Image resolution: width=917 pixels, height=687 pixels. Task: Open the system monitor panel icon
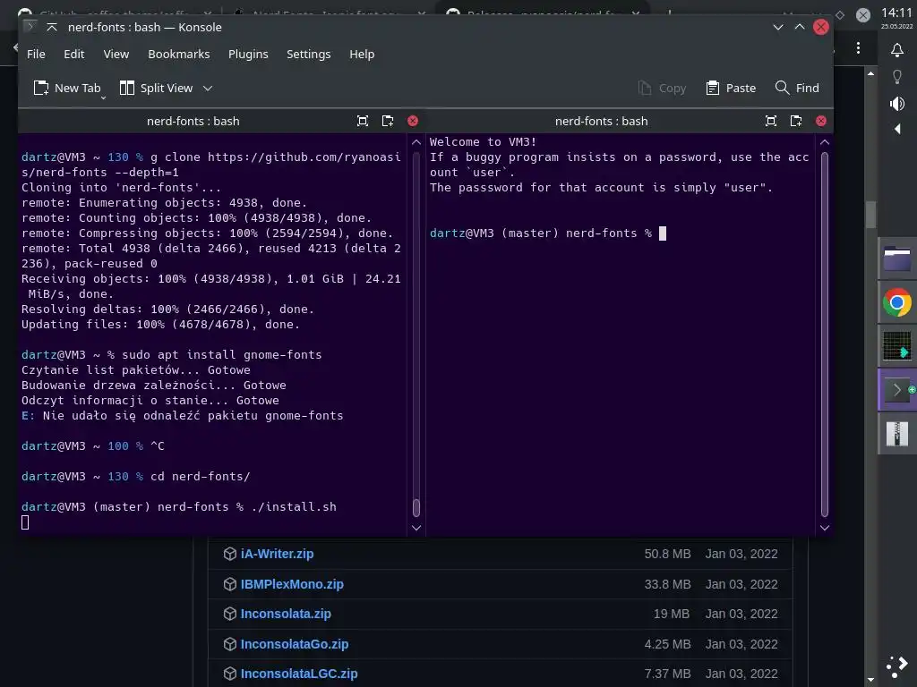pos(897,346)
